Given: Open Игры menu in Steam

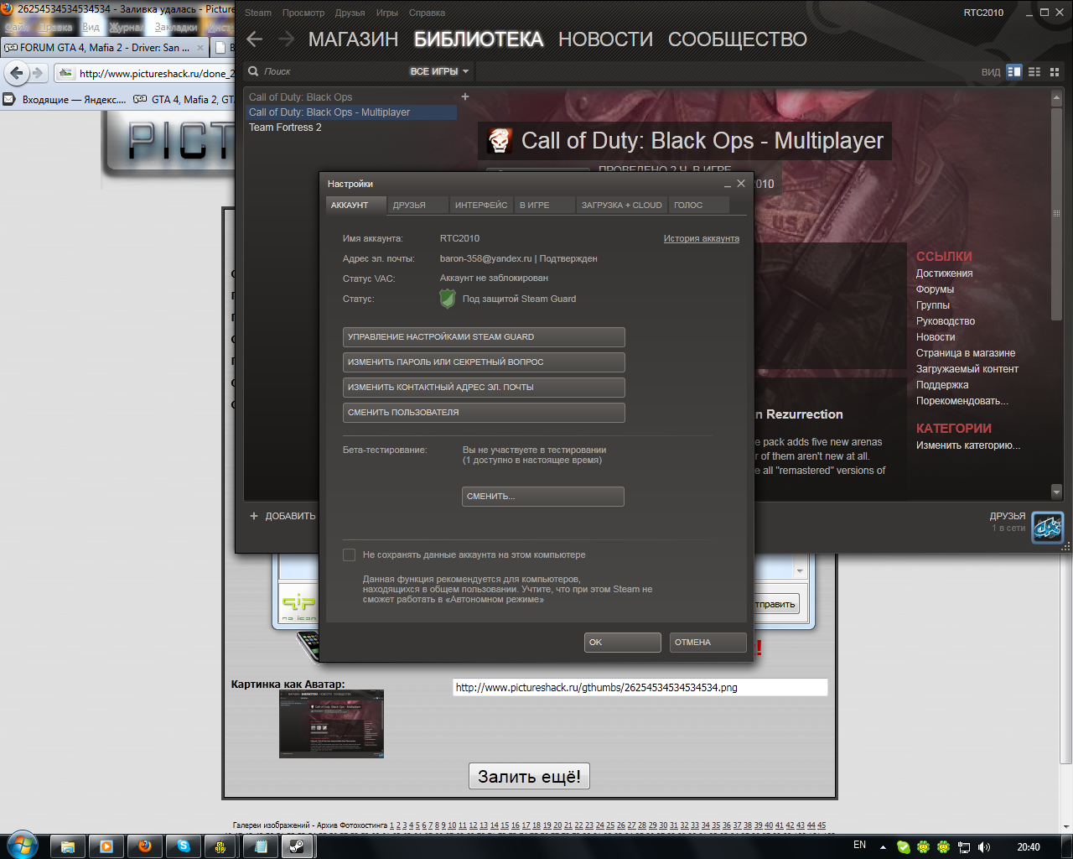Looking at the screenshot, I should coord(387,13).
